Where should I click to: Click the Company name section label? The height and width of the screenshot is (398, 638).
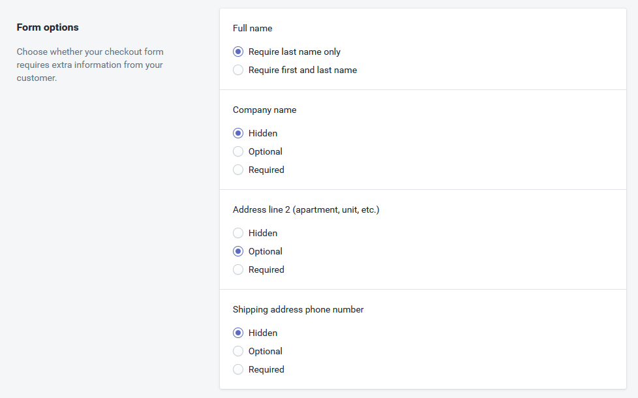click(264, 110)
